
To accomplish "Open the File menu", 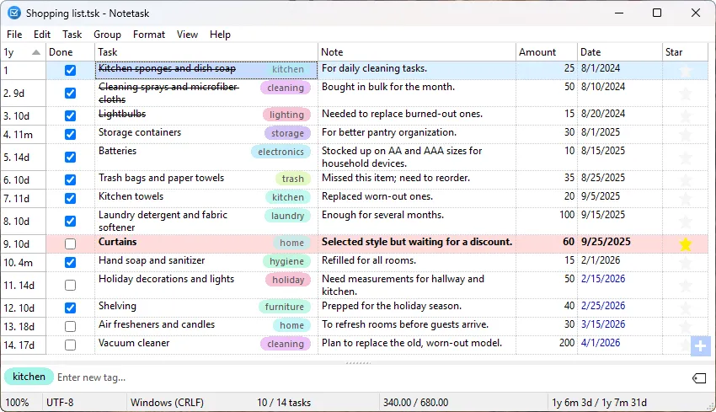I will point(14,35).
